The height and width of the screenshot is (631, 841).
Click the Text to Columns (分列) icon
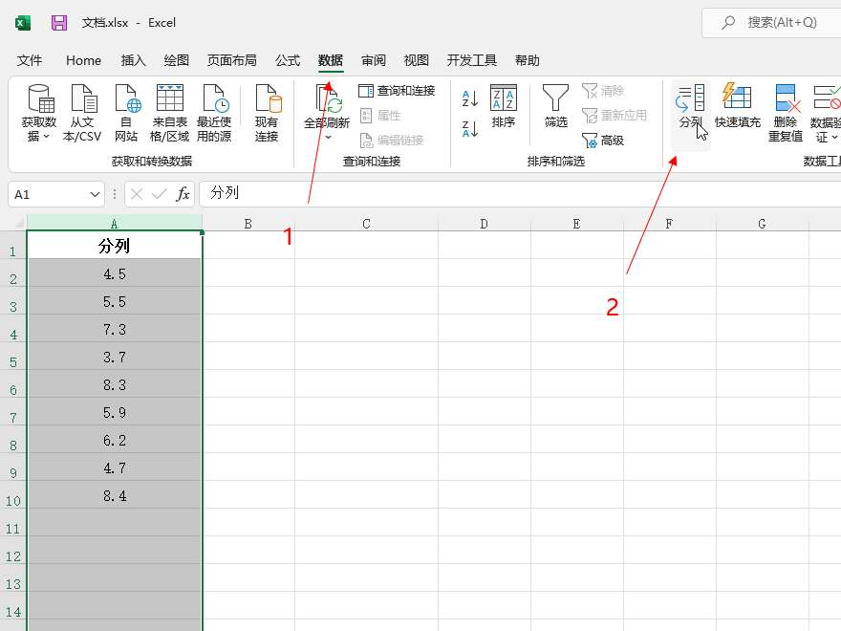click(690, 99)
